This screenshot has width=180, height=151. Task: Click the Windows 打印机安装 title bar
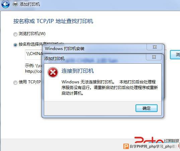(x=94, y=49)
